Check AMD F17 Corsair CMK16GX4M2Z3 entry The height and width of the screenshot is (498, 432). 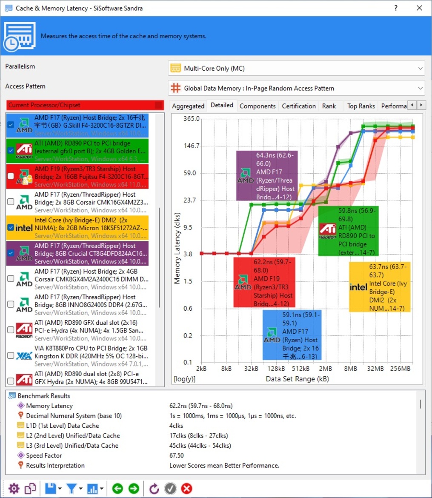[11, 202]
